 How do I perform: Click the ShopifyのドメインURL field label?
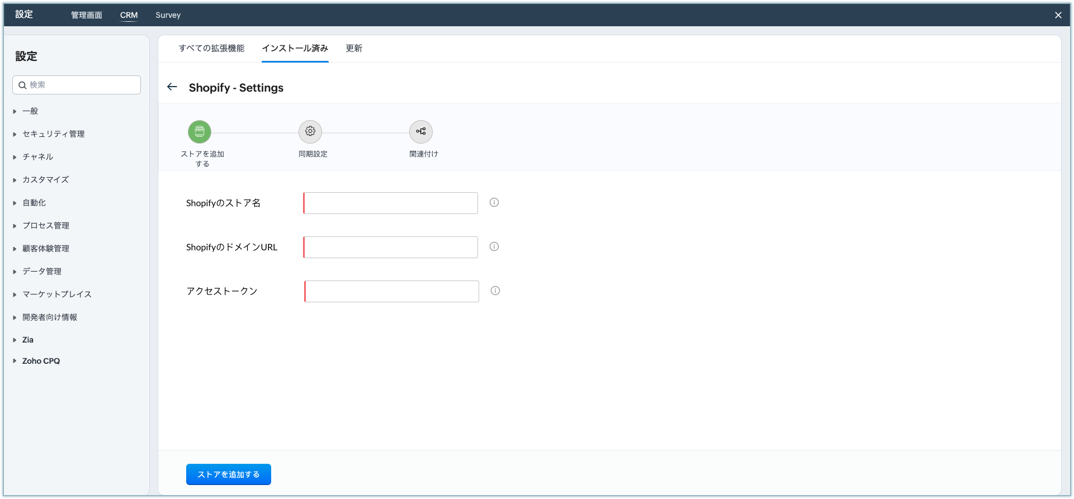pyautogui.click(x=231, y=248)
